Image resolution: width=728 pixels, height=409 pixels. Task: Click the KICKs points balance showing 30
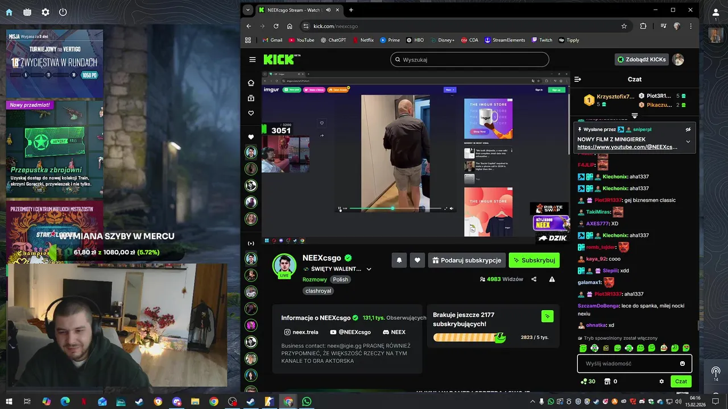588,381
